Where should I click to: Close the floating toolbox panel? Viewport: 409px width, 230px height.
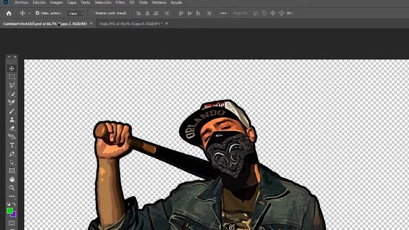[15, 57]
